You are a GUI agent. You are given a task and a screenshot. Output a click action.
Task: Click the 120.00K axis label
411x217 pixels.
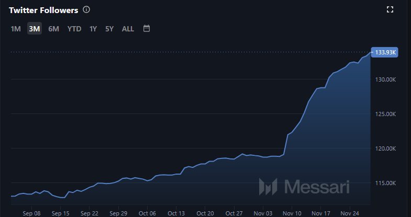pos(385,149)
